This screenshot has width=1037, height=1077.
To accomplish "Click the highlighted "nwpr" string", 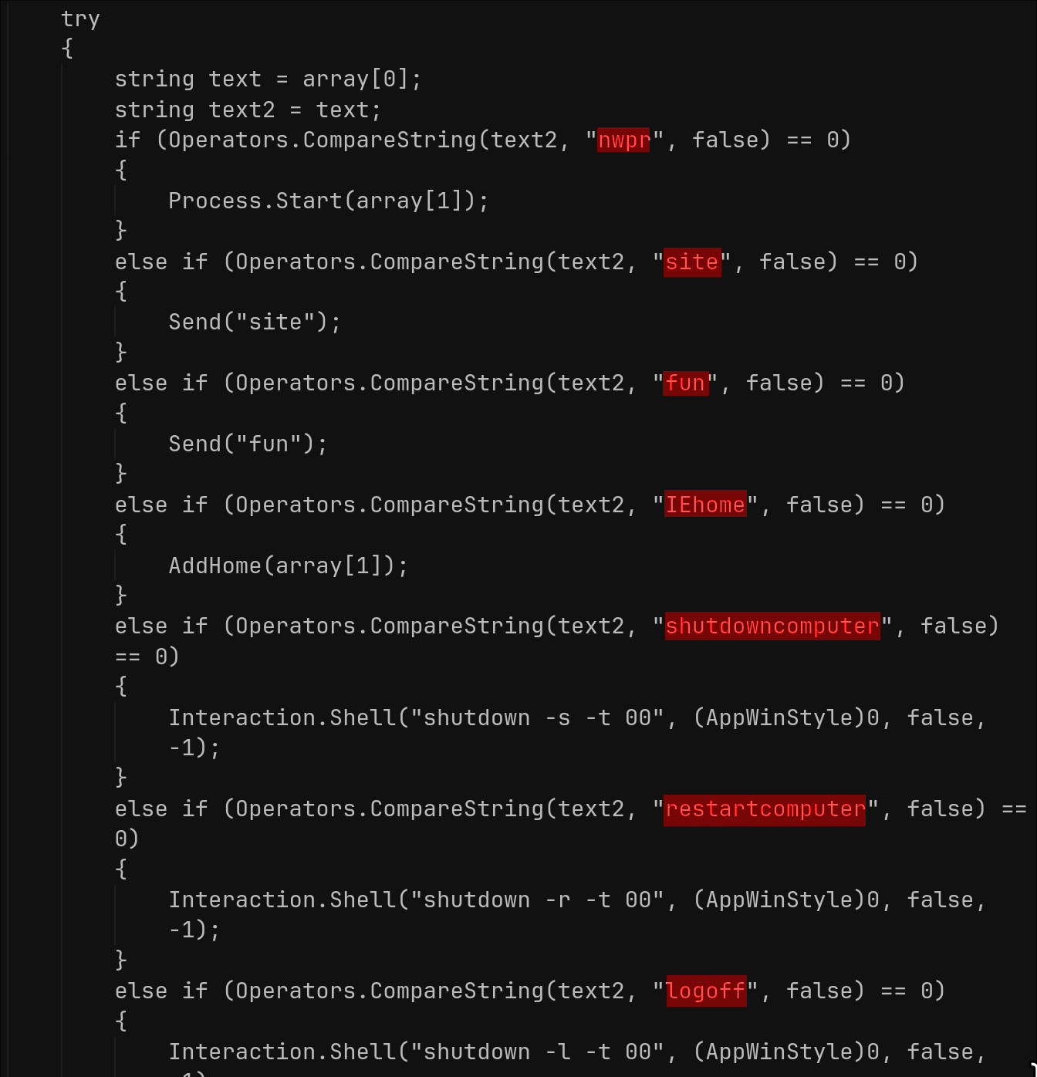I will coord(623,140).
